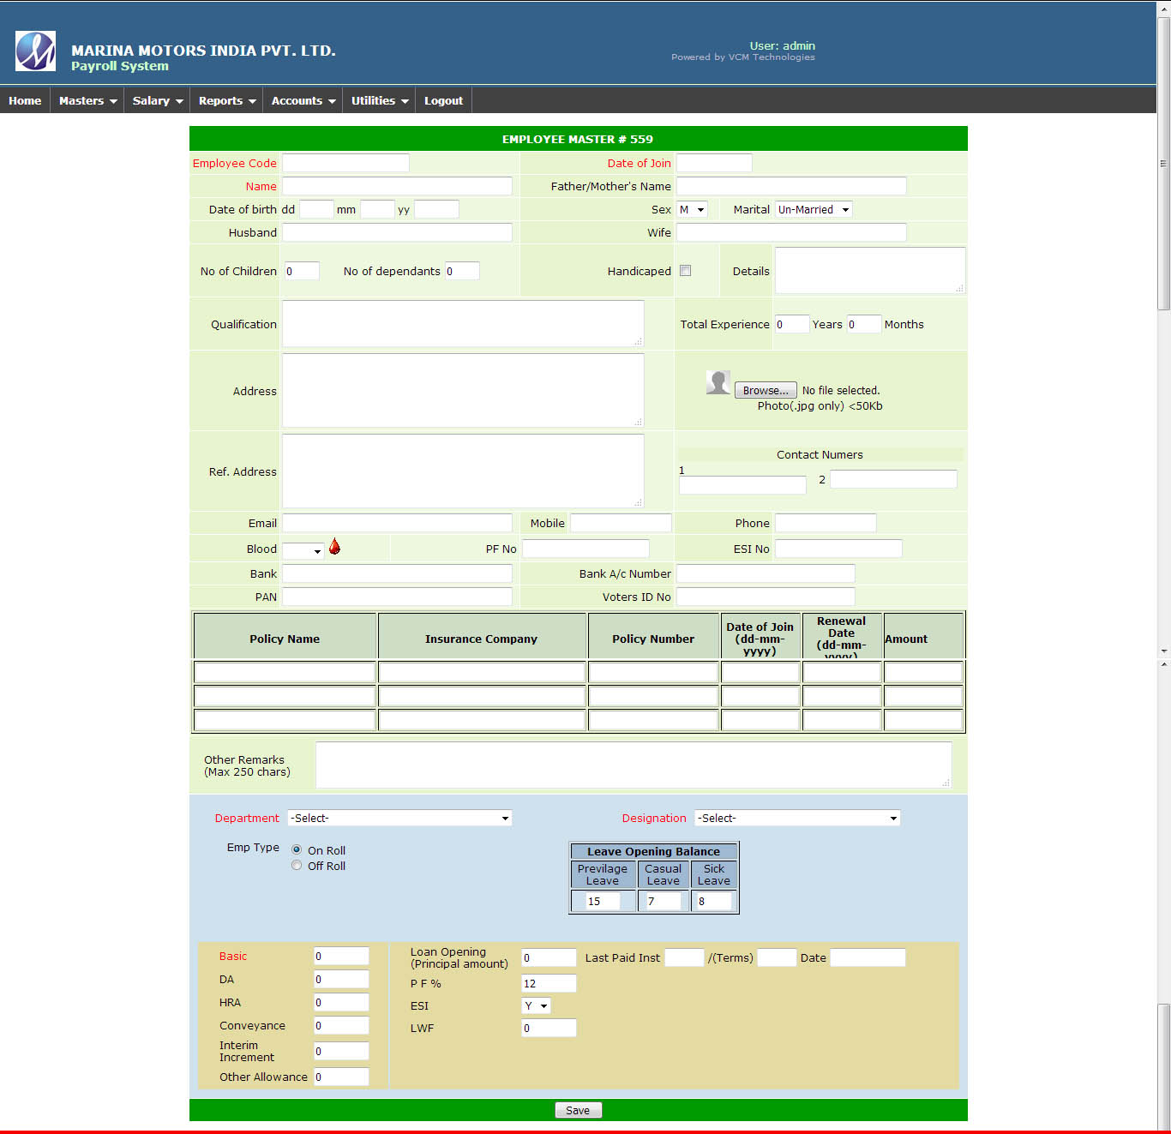Click Browse to choose a photo

(765, 391)
